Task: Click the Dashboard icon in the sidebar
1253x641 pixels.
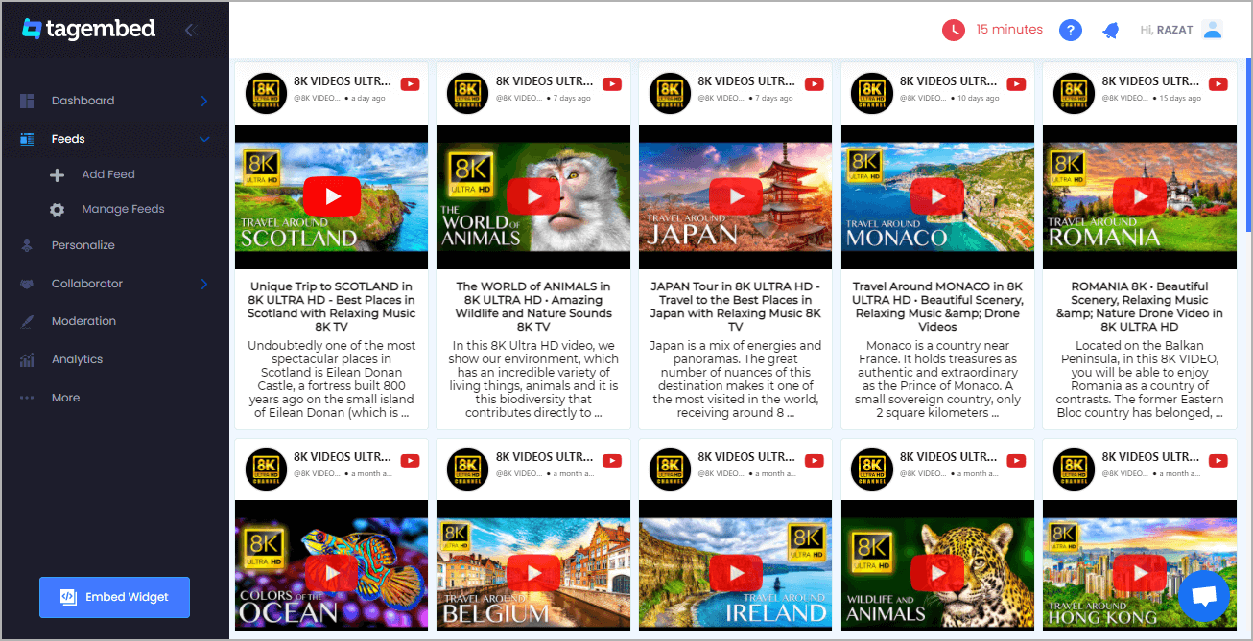Action: (27, 101)
